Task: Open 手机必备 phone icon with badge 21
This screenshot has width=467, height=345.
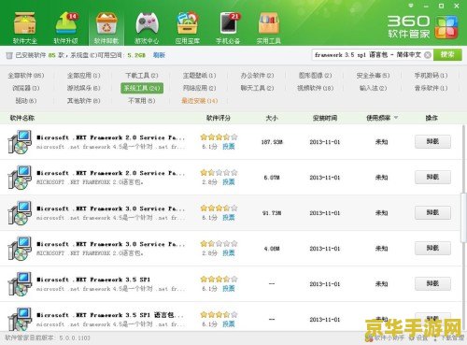Action: coord(228,27)
